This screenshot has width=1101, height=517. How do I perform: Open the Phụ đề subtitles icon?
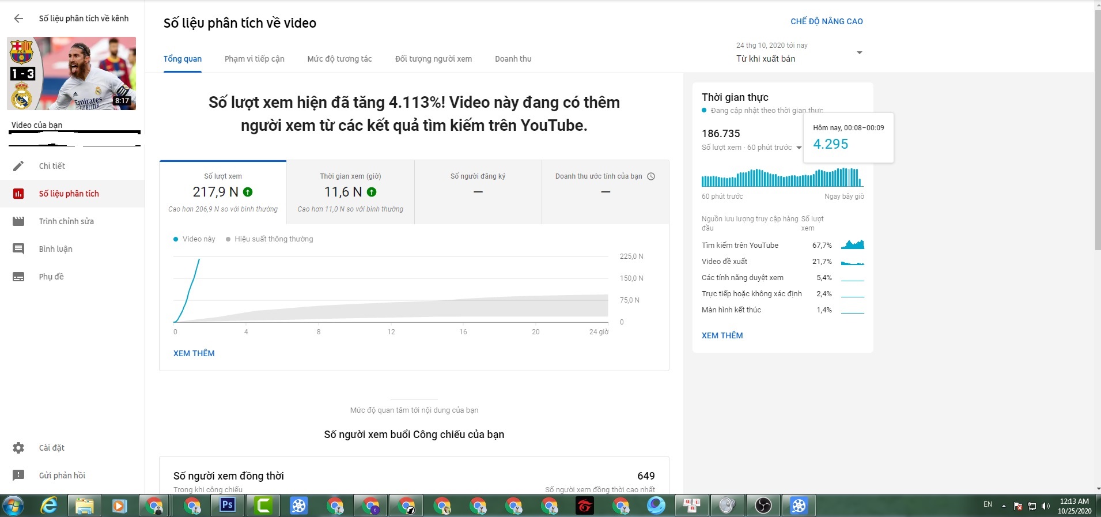[x=18, y=277]
